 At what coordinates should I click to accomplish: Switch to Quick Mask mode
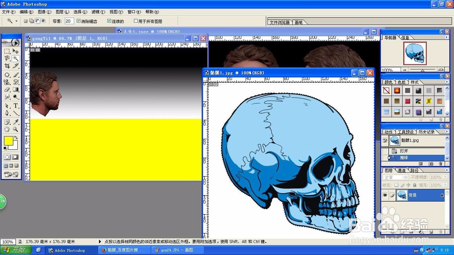15,157
